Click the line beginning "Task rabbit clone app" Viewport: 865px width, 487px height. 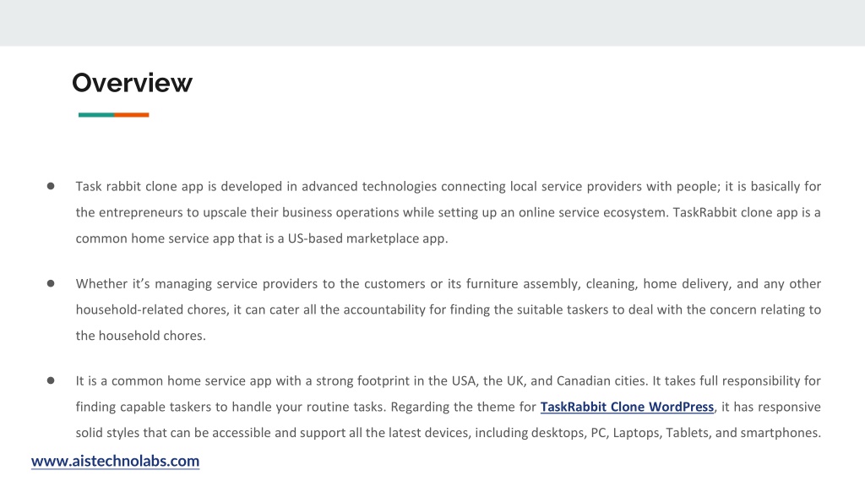point(449,187)
